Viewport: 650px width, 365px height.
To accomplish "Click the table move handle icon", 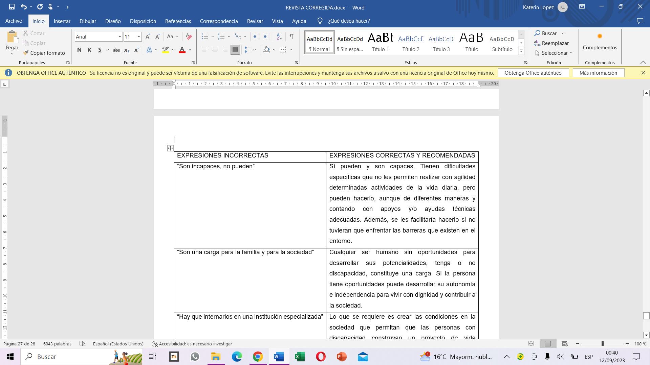I will click(x=170, y=148).
